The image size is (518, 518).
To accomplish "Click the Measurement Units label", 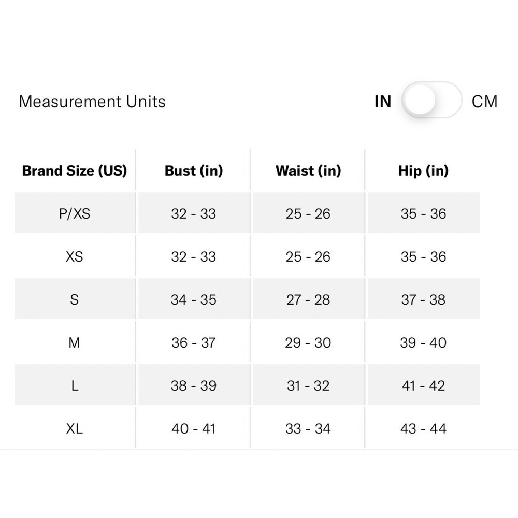I will tap(92, 102).
